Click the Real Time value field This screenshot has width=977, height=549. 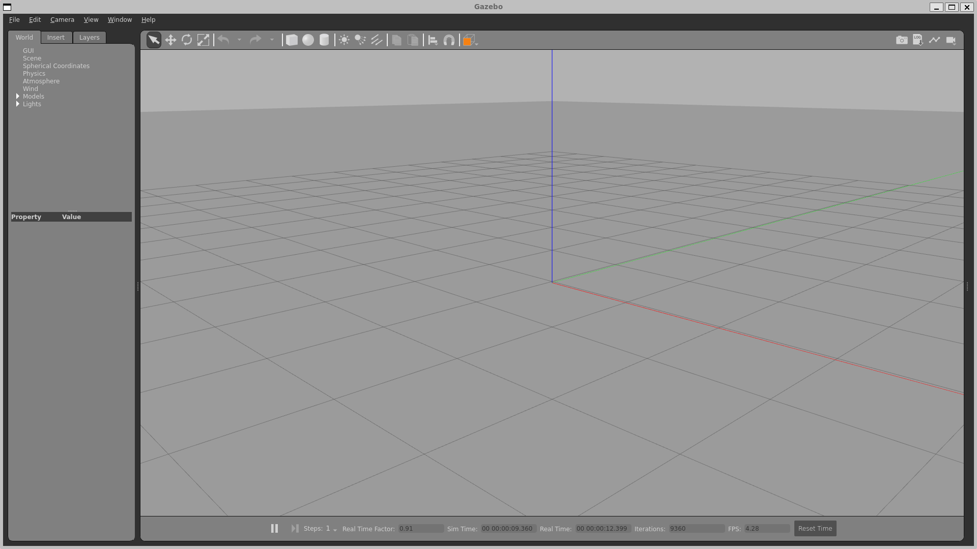(603, 529)
